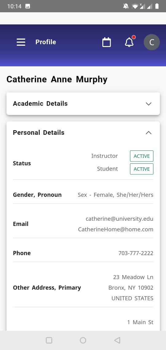The width and height of the screenshot is (166, 350).
Task: Tap the Student ACTIVE status badge
Action: click(142, 169)
